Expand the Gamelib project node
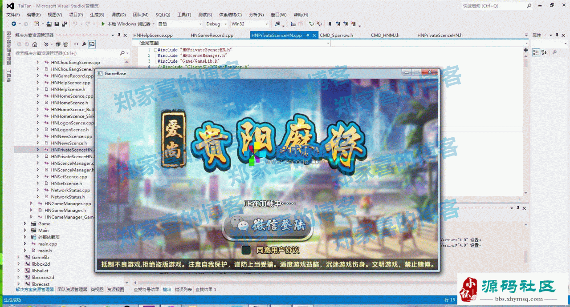The width and height of the screenshot is (570, 307). [19, 257]
